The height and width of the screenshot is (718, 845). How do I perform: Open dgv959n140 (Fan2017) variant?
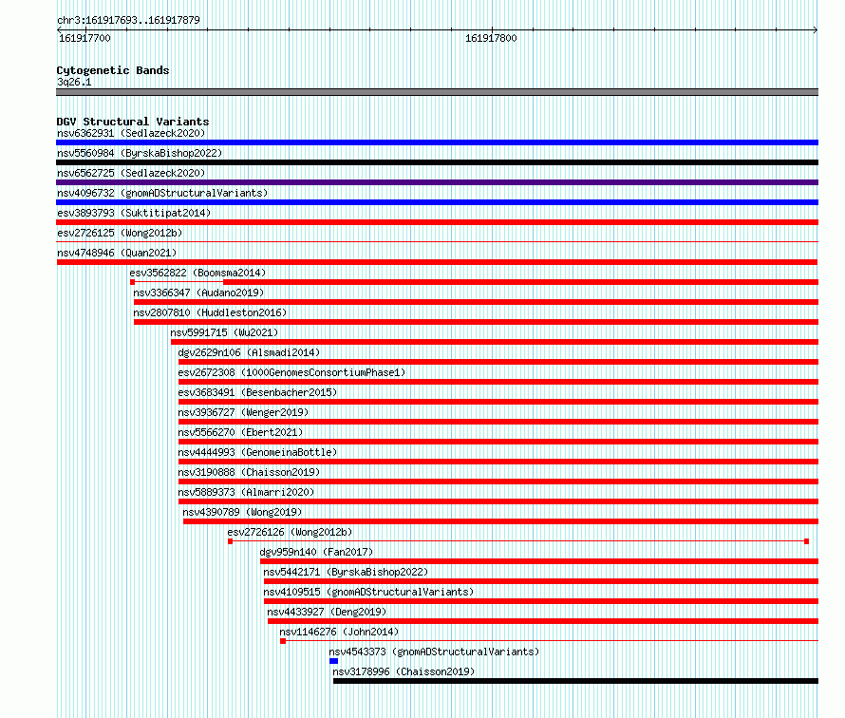(x=316, y=552)
